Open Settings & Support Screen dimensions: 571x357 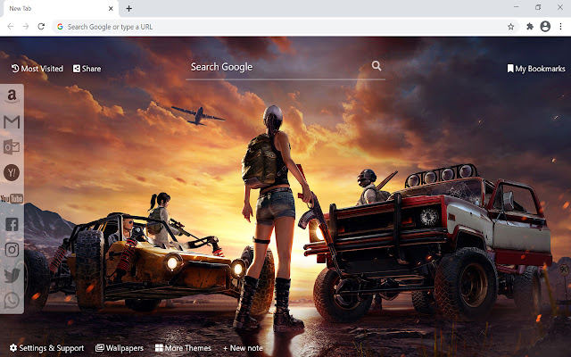click(46, 348)
